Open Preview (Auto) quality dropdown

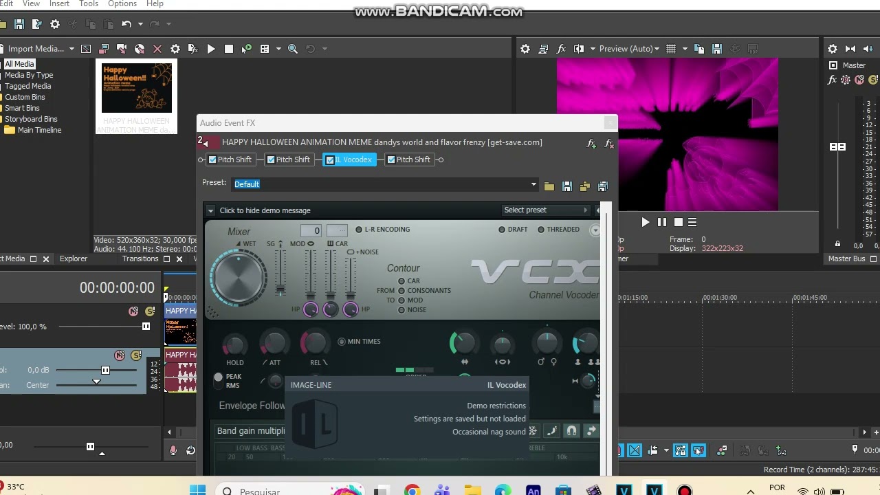(629, 49)
